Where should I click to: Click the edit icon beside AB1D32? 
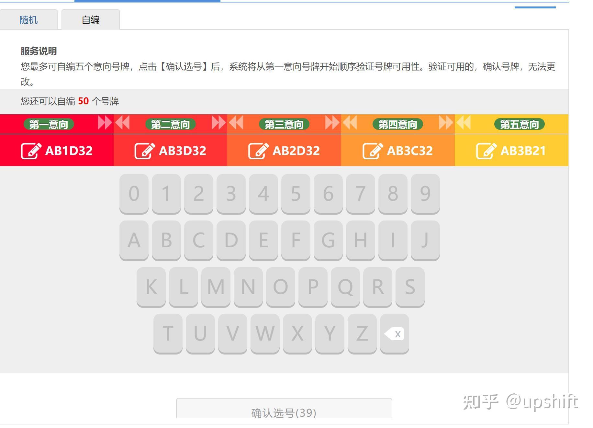[31, 151]
